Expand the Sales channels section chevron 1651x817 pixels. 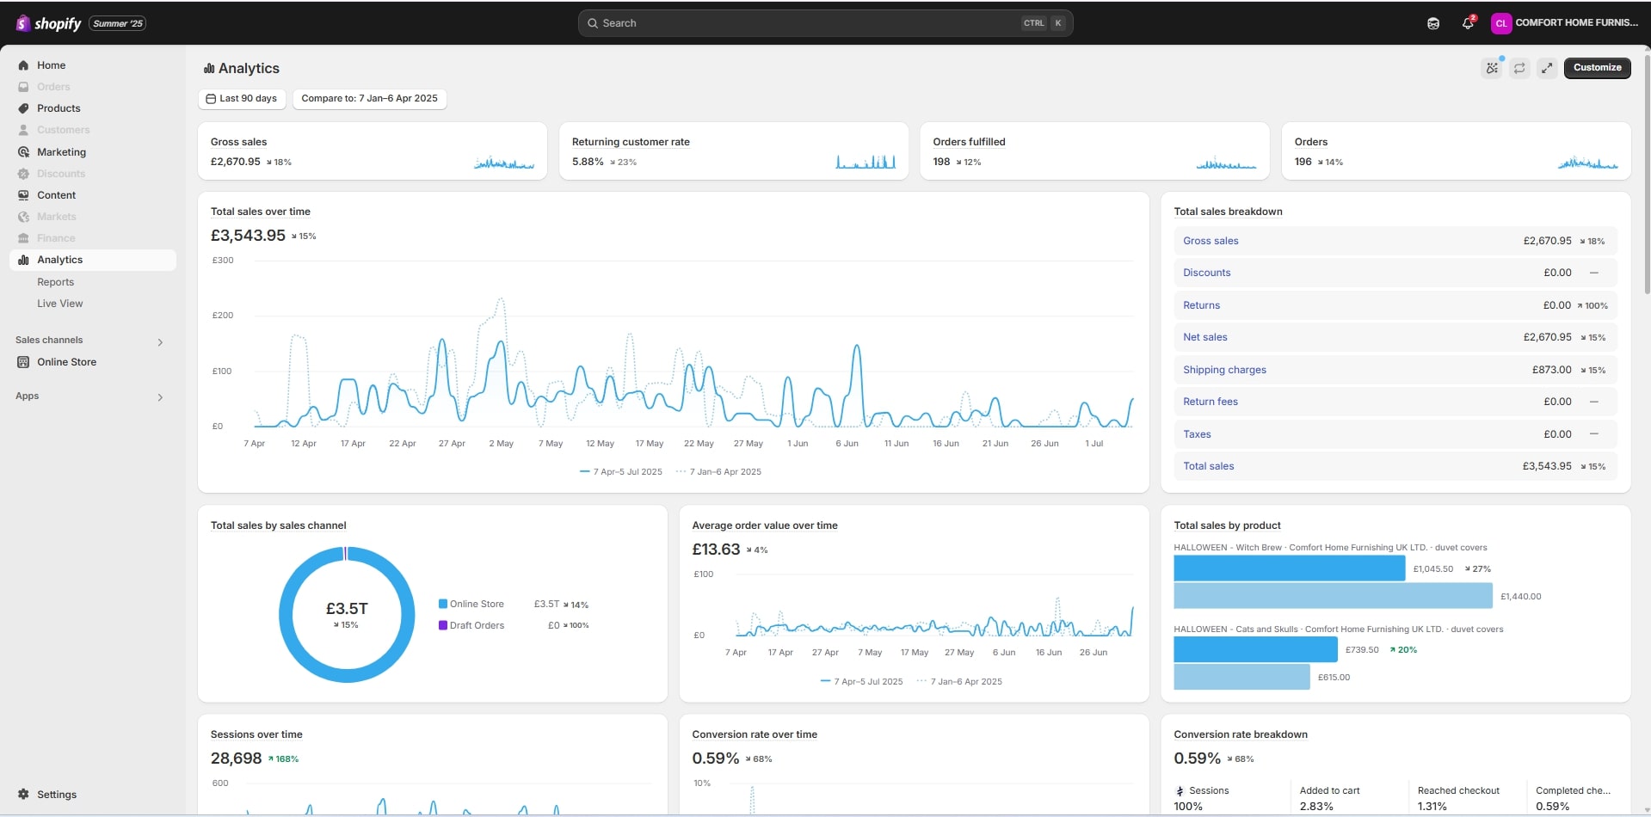tap(160, 342)
